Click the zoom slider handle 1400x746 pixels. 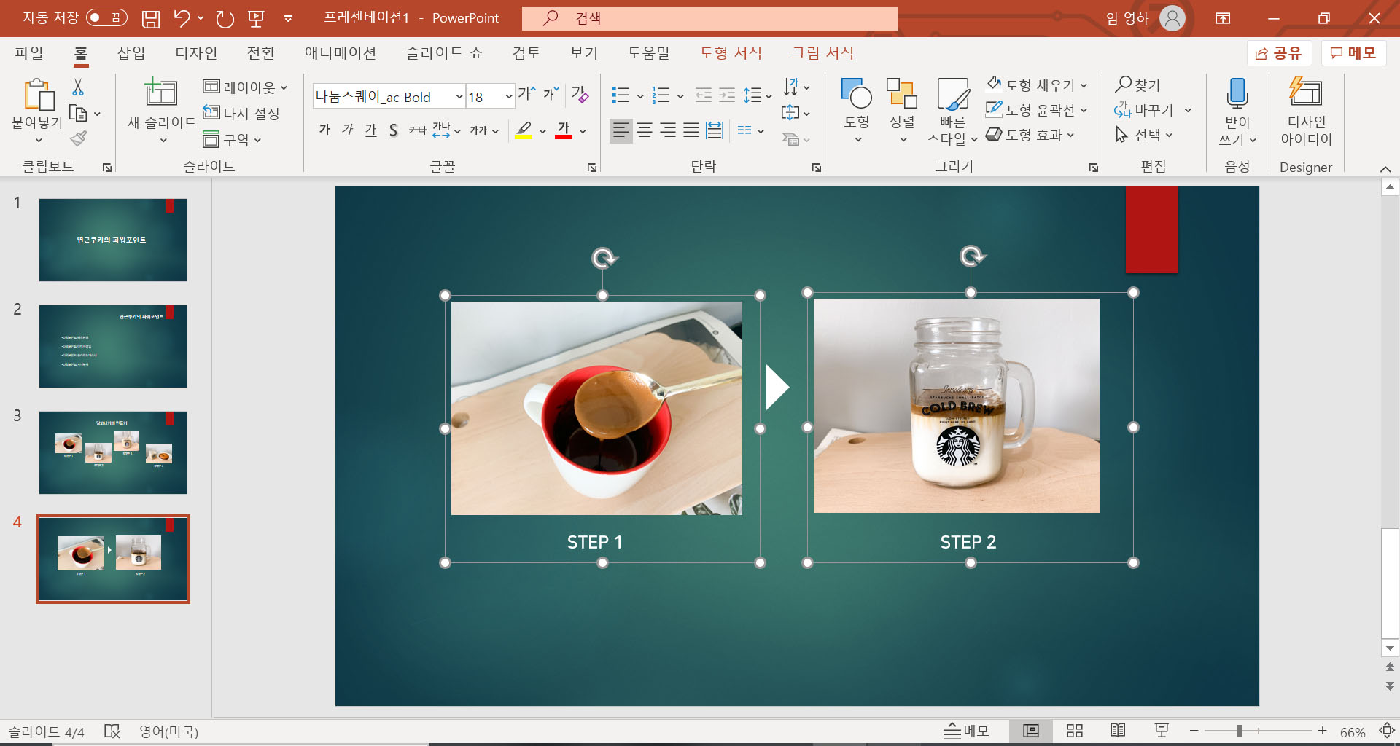pos(1239,731)
